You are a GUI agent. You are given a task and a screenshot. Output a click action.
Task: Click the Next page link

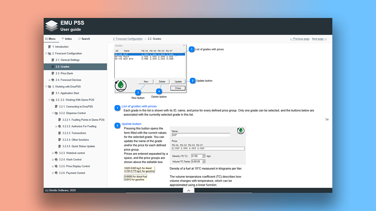pyautogui.click(x=319, y=38)
